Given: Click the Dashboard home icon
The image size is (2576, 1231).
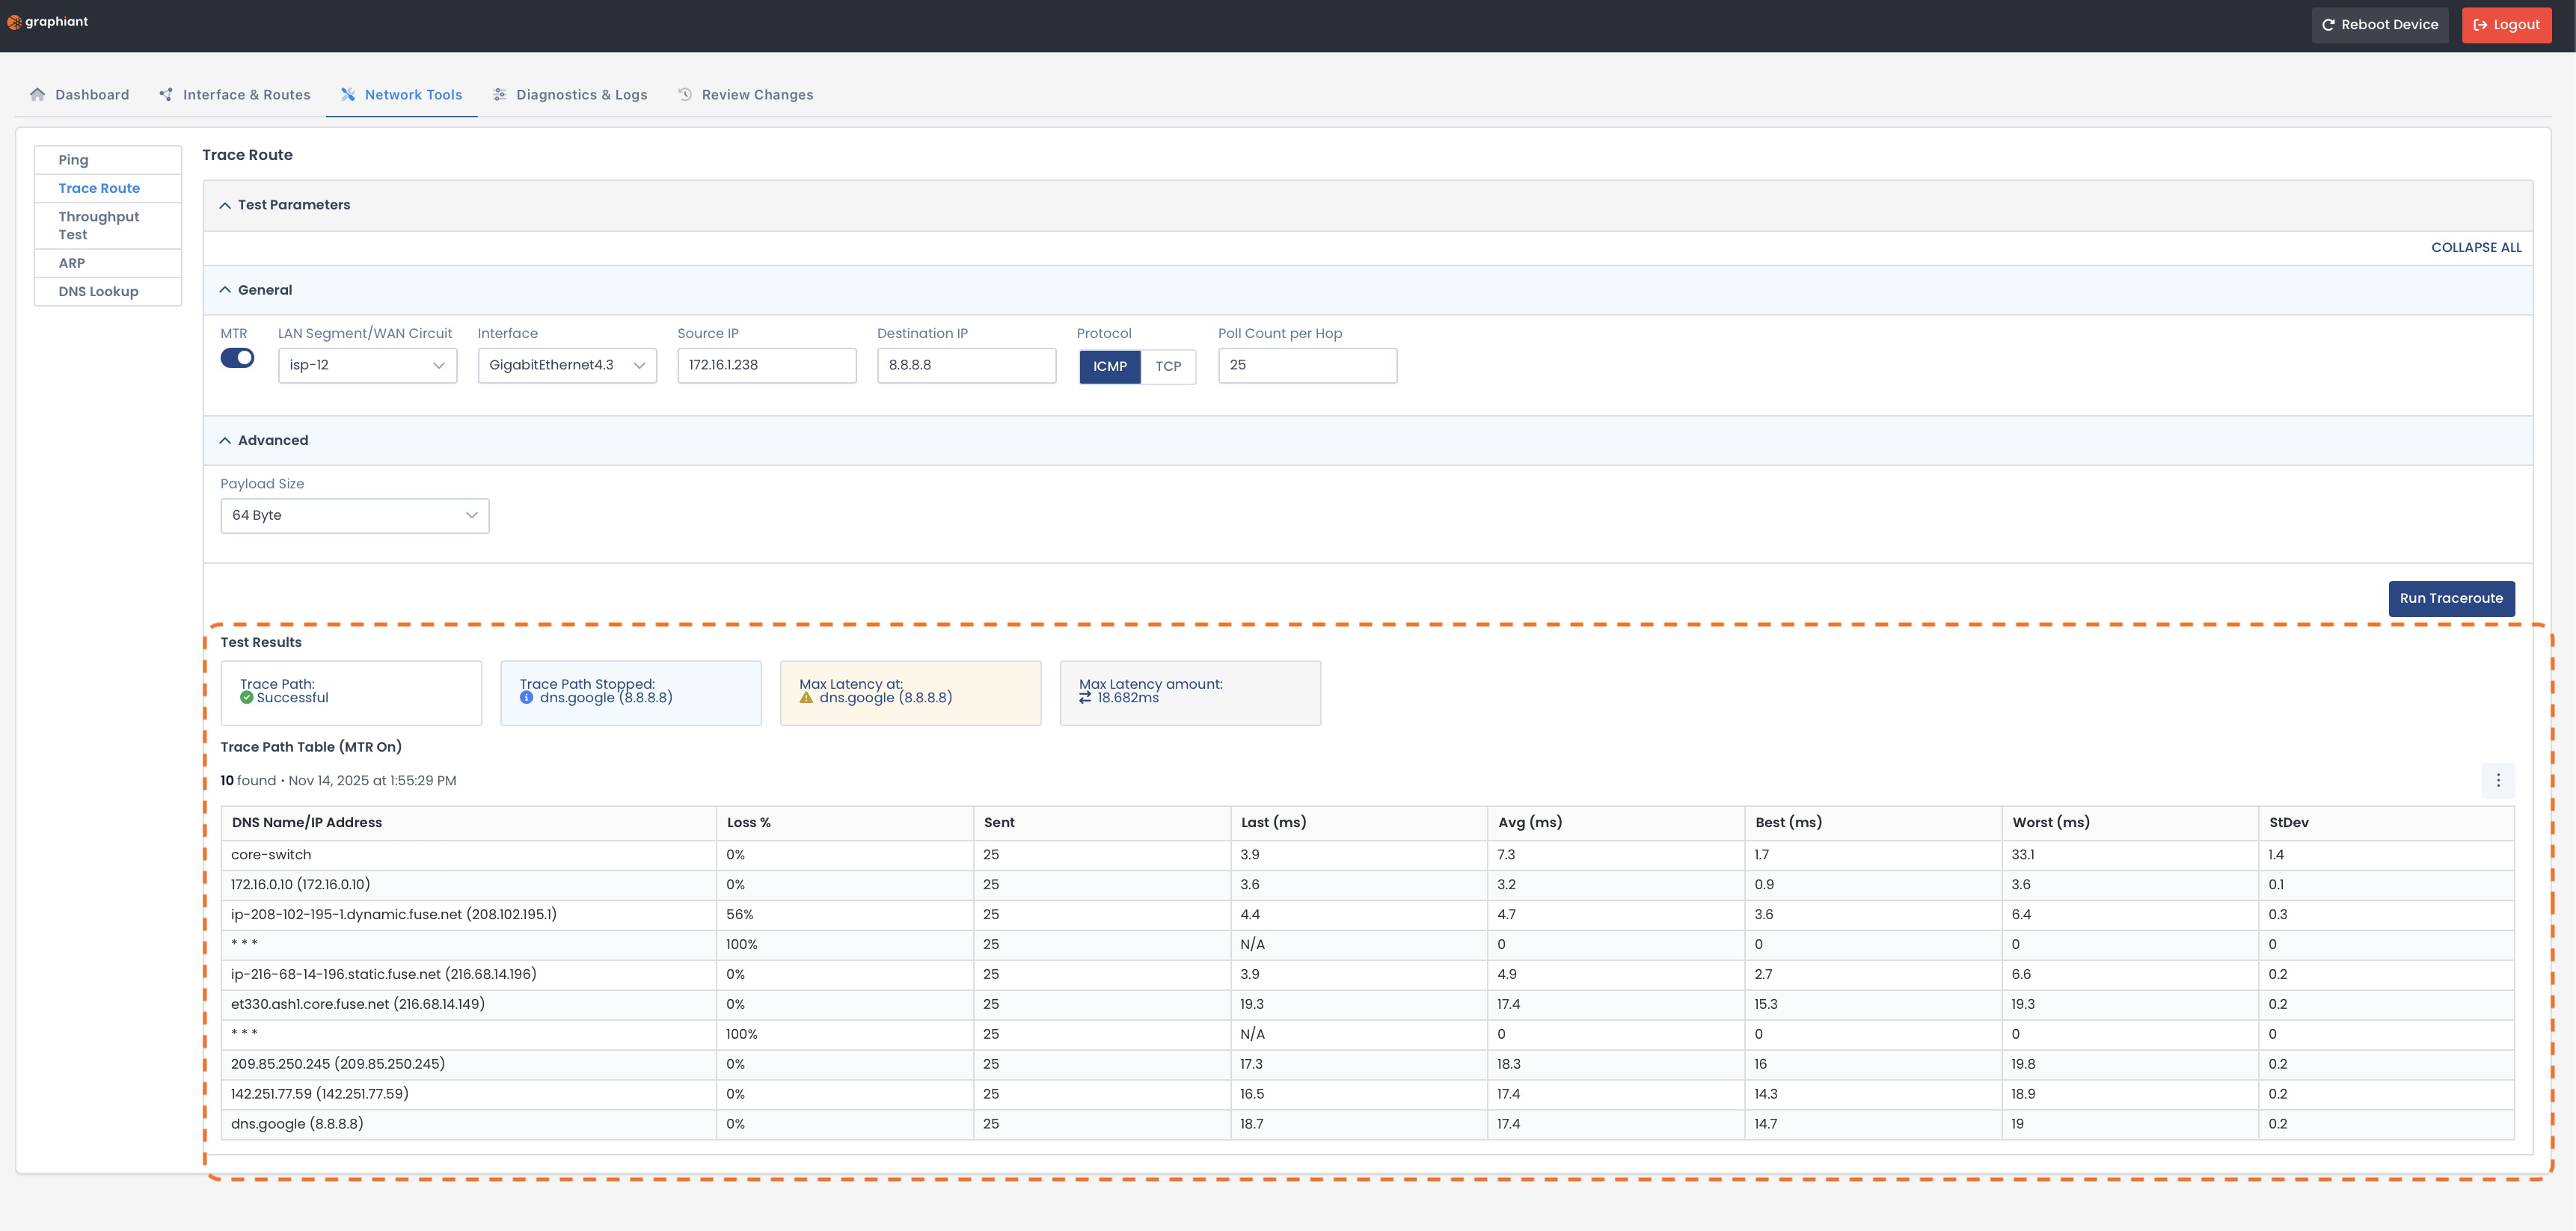Looking at the screenshot, I should [38, 94].
